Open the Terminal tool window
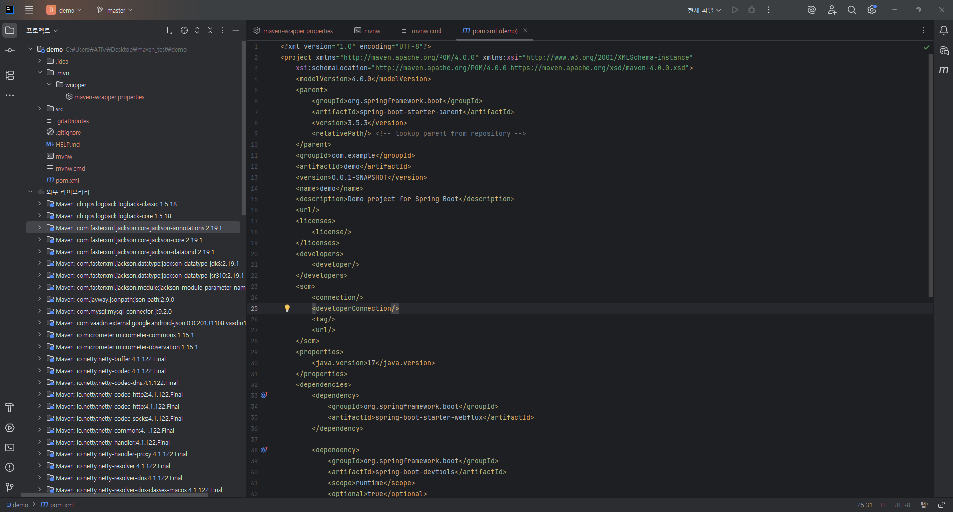The image size is (953, 512). pos(10,448)
